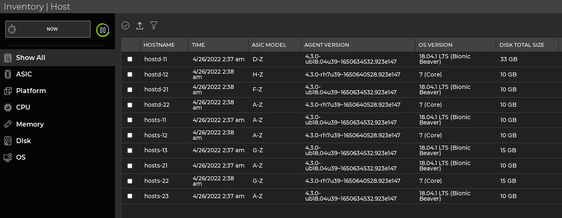
Task: Enable the hosts-23 row checkbox
Action: tap(130, 196)
